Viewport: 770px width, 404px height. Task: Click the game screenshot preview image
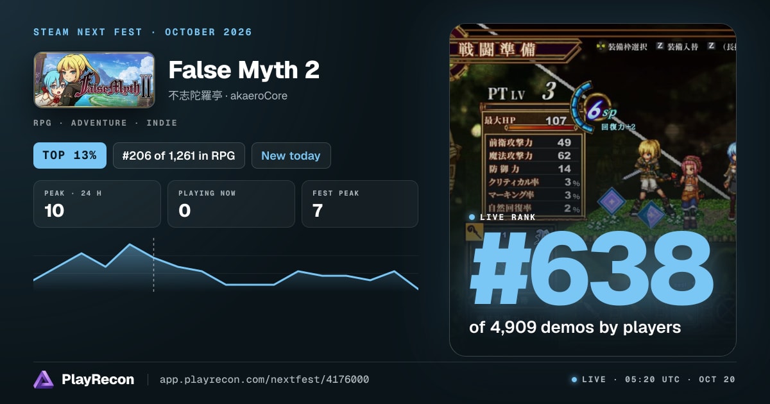pyautogui.click(x=592, y=190)
